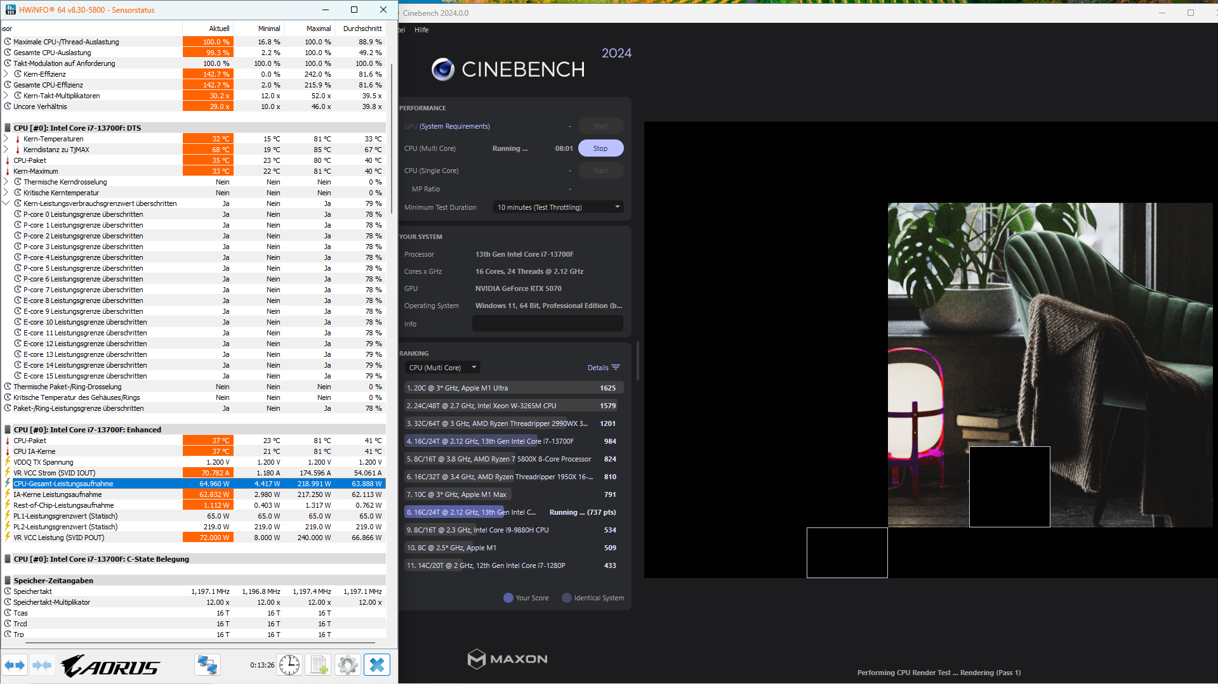This screenshot has height=684, width=1218.
Task: Select the IA-Kerne Leistungsaufnahme row
Action: (x=194, y=494)
